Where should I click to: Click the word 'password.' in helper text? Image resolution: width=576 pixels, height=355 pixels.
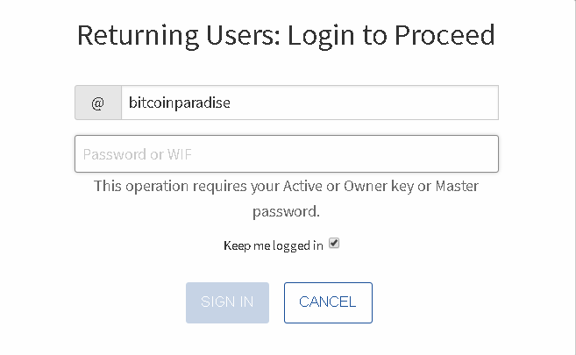point(287,211)
